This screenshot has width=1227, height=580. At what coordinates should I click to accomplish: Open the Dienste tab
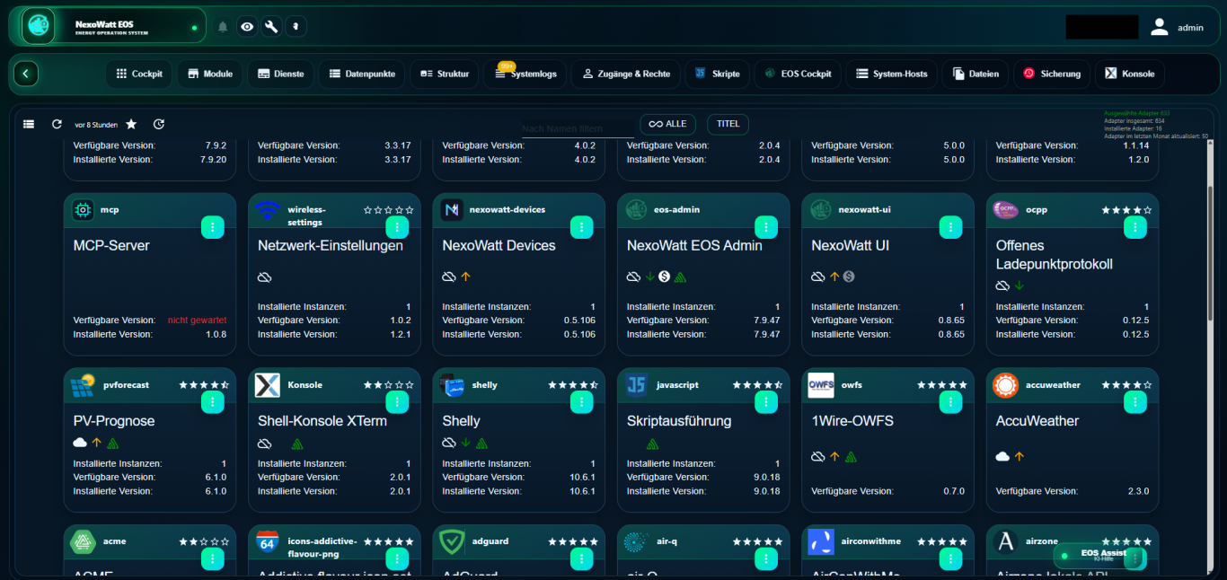pyautogui.click(x=280, y=74)
